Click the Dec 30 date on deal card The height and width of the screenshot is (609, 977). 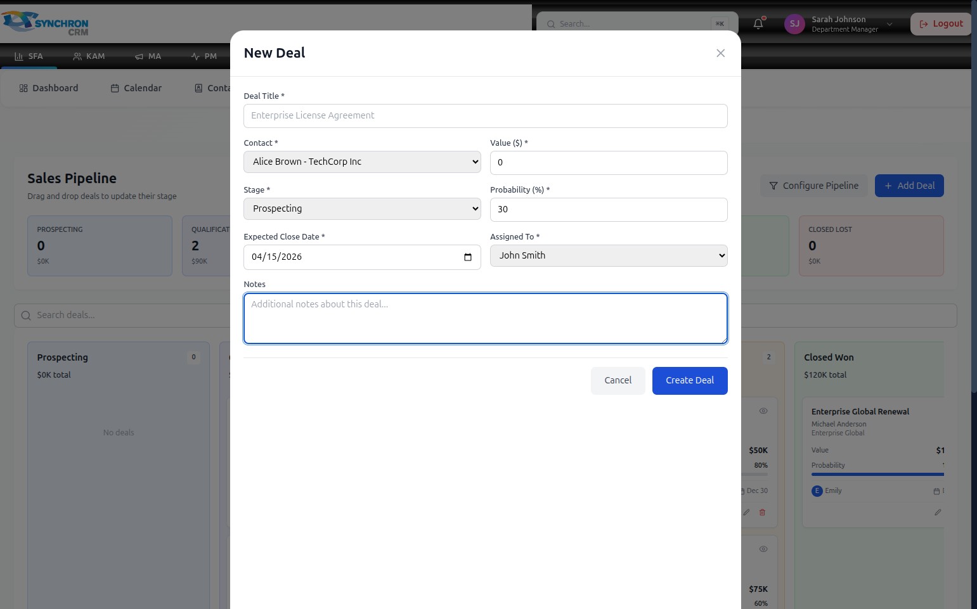(757, 491)
